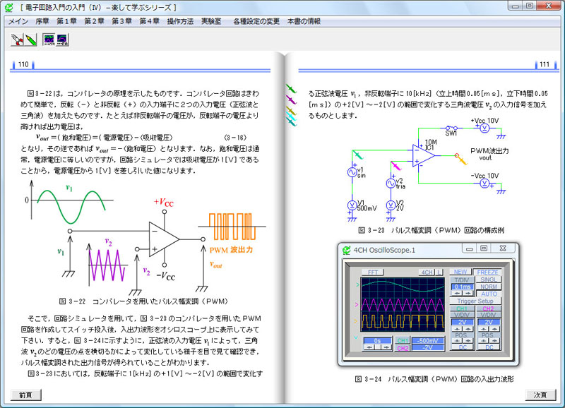Select the V2 2V DC source symbol
The height and width of the screenshot is (408, 565).
391,205
